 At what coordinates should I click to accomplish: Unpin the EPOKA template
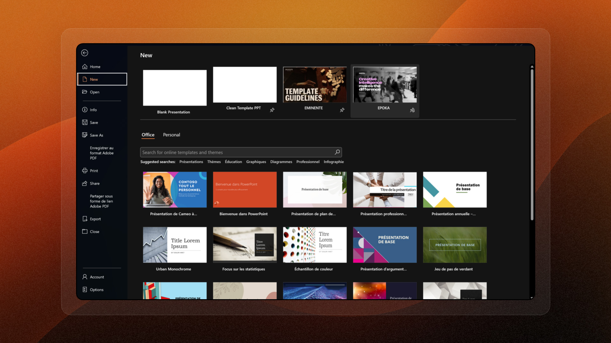coord(412,110)
